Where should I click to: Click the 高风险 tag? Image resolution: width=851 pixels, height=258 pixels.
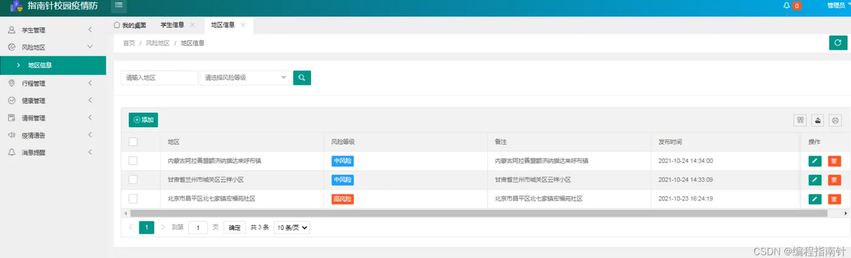[342, 199]
